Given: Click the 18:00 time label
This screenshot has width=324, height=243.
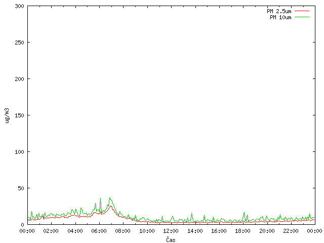Looking at the screenshot, I should 243,231.
